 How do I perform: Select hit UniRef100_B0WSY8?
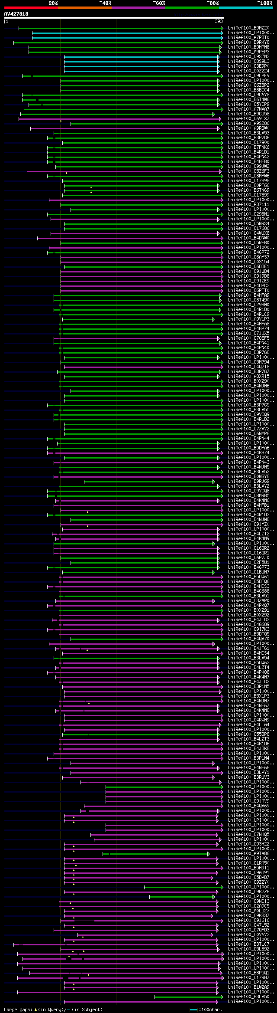tap(248, 477)
